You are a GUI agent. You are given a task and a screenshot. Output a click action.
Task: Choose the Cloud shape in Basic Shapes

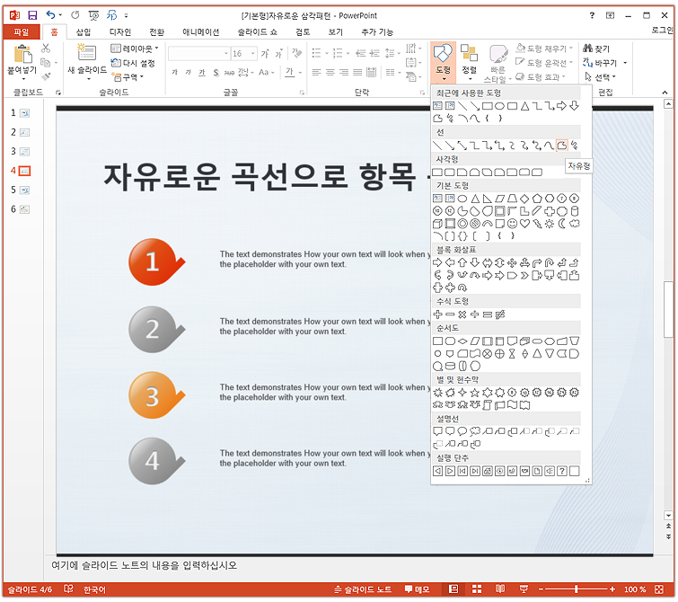(574, 224)
